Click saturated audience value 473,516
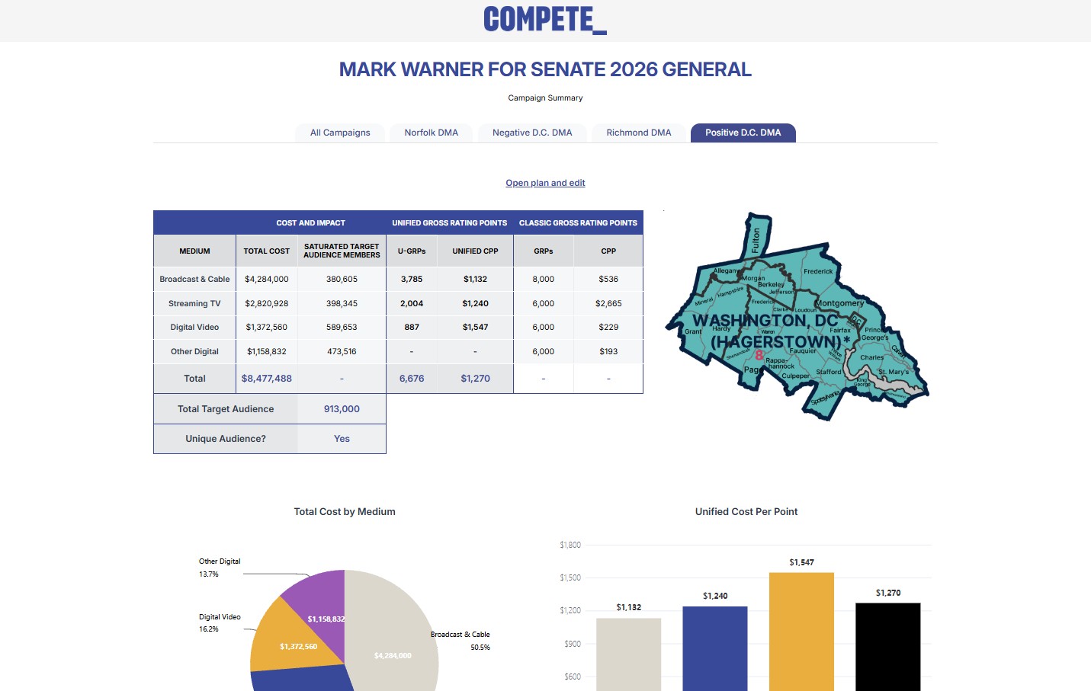1091x691 pixels. 342,352
